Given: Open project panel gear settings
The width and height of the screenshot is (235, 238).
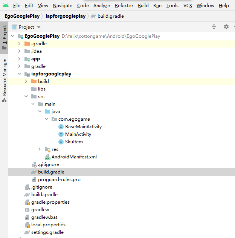Looking at the screenshot, I should (x=226, y=27).
